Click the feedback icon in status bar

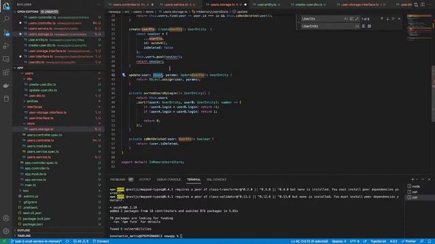click(x=422, y=241)
